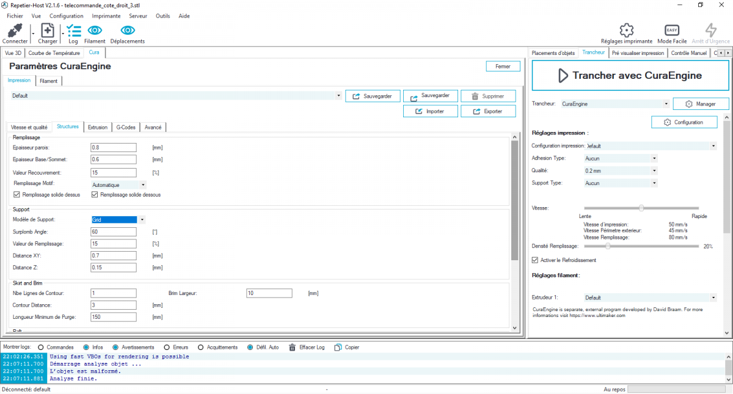Open the Imprimante menu
The height and width of the screenshot is (394, 733).
point(106,16)
